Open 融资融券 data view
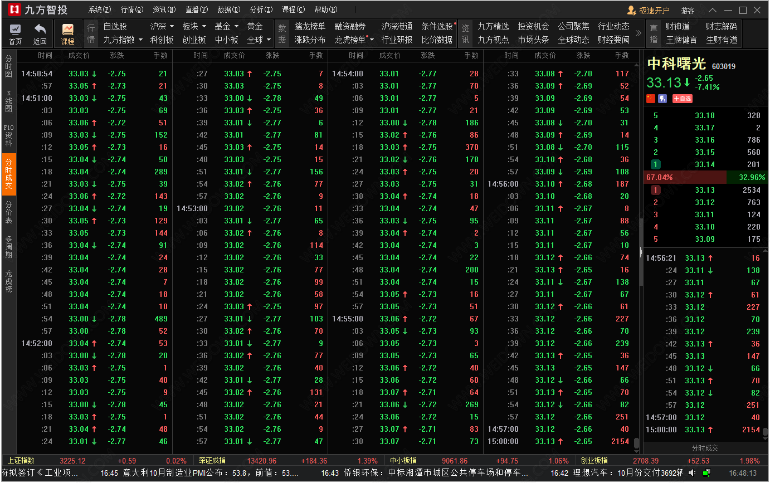This screenshot has height=483, width=770. point(350,26)
